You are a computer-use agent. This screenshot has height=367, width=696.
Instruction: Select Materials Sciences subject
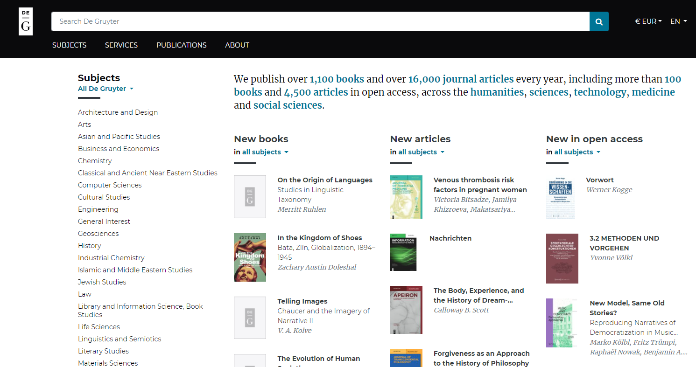pyautogui.click(x=108, y=363)
